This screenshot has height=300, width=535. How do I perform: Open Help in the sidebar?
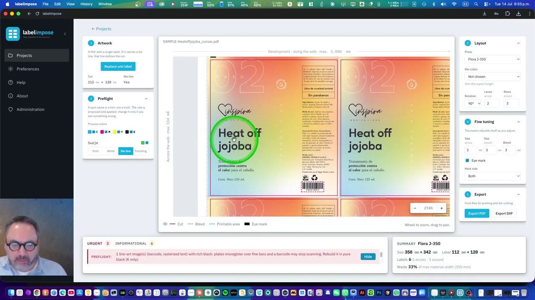[x=37, y=82]
